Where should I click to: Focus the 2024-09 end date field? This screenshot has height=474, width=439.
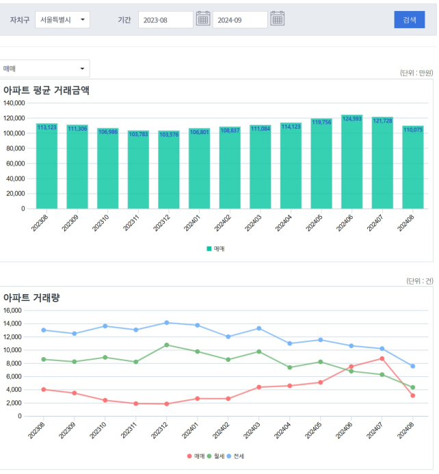(x=240, y=20)
